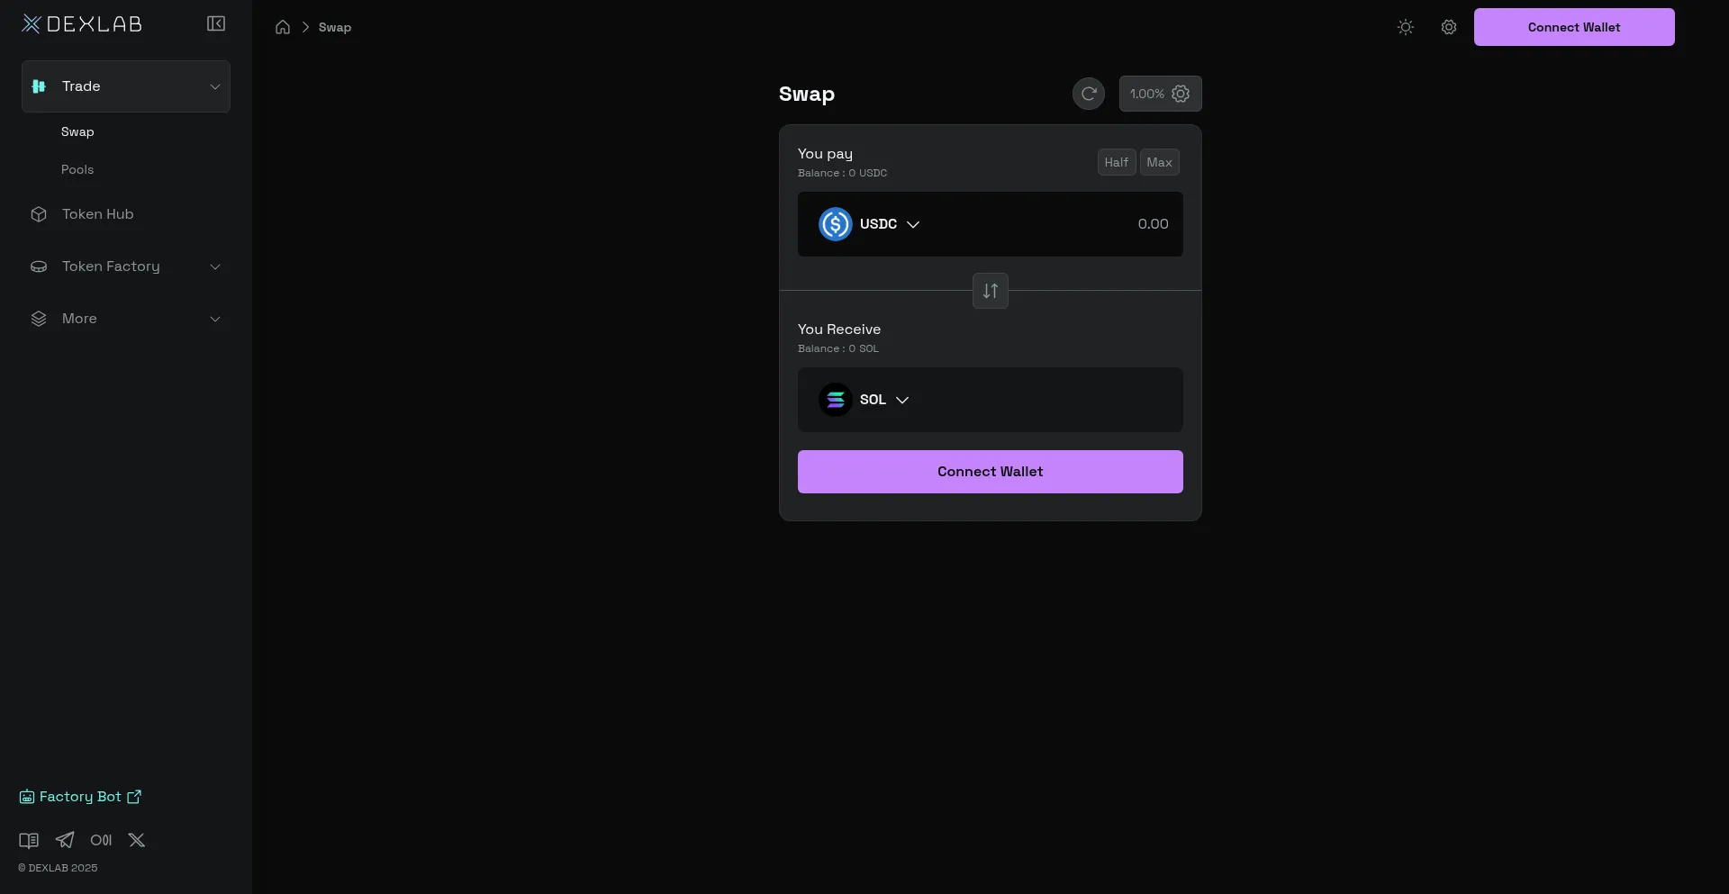Open the USDC token selector dropdown
Image resolution: width=1729 pixels, height=894 pixels.
coord(870,224)
